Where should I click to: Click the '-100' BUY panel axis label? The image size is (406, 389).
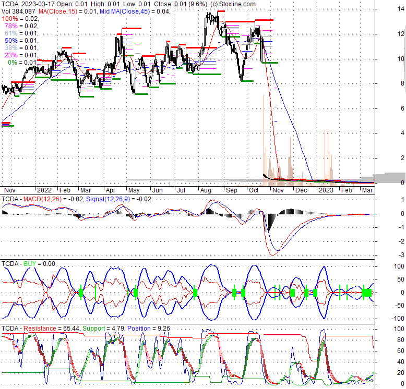click(x=398, y=319)
